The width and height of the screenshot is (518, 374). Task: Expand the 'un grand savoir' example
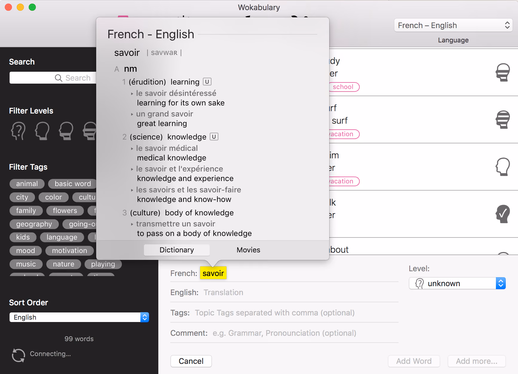132,114
